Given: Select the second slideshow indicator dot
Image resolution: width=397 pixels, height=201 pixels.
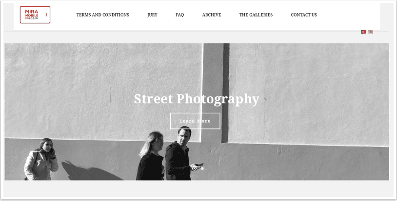Looking at the screenshot, I should [202, 168].
